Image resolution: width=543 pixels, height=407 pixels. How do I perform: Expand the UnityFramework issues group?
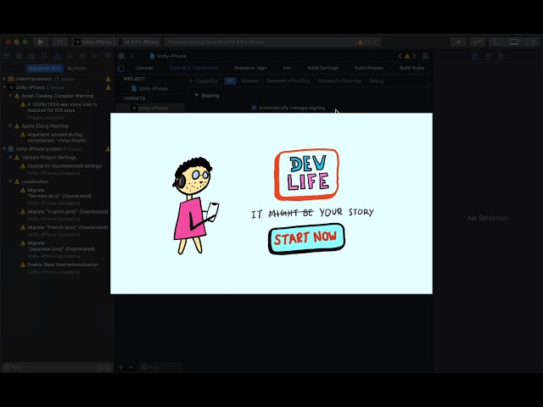[5, 79]
